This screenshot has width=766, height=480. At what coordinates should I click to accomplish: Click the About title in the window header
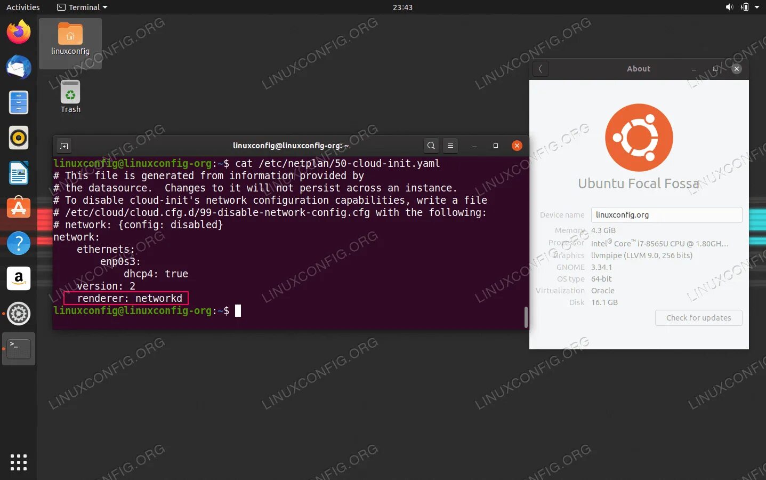pyautogui.click(x=639, y=69)
